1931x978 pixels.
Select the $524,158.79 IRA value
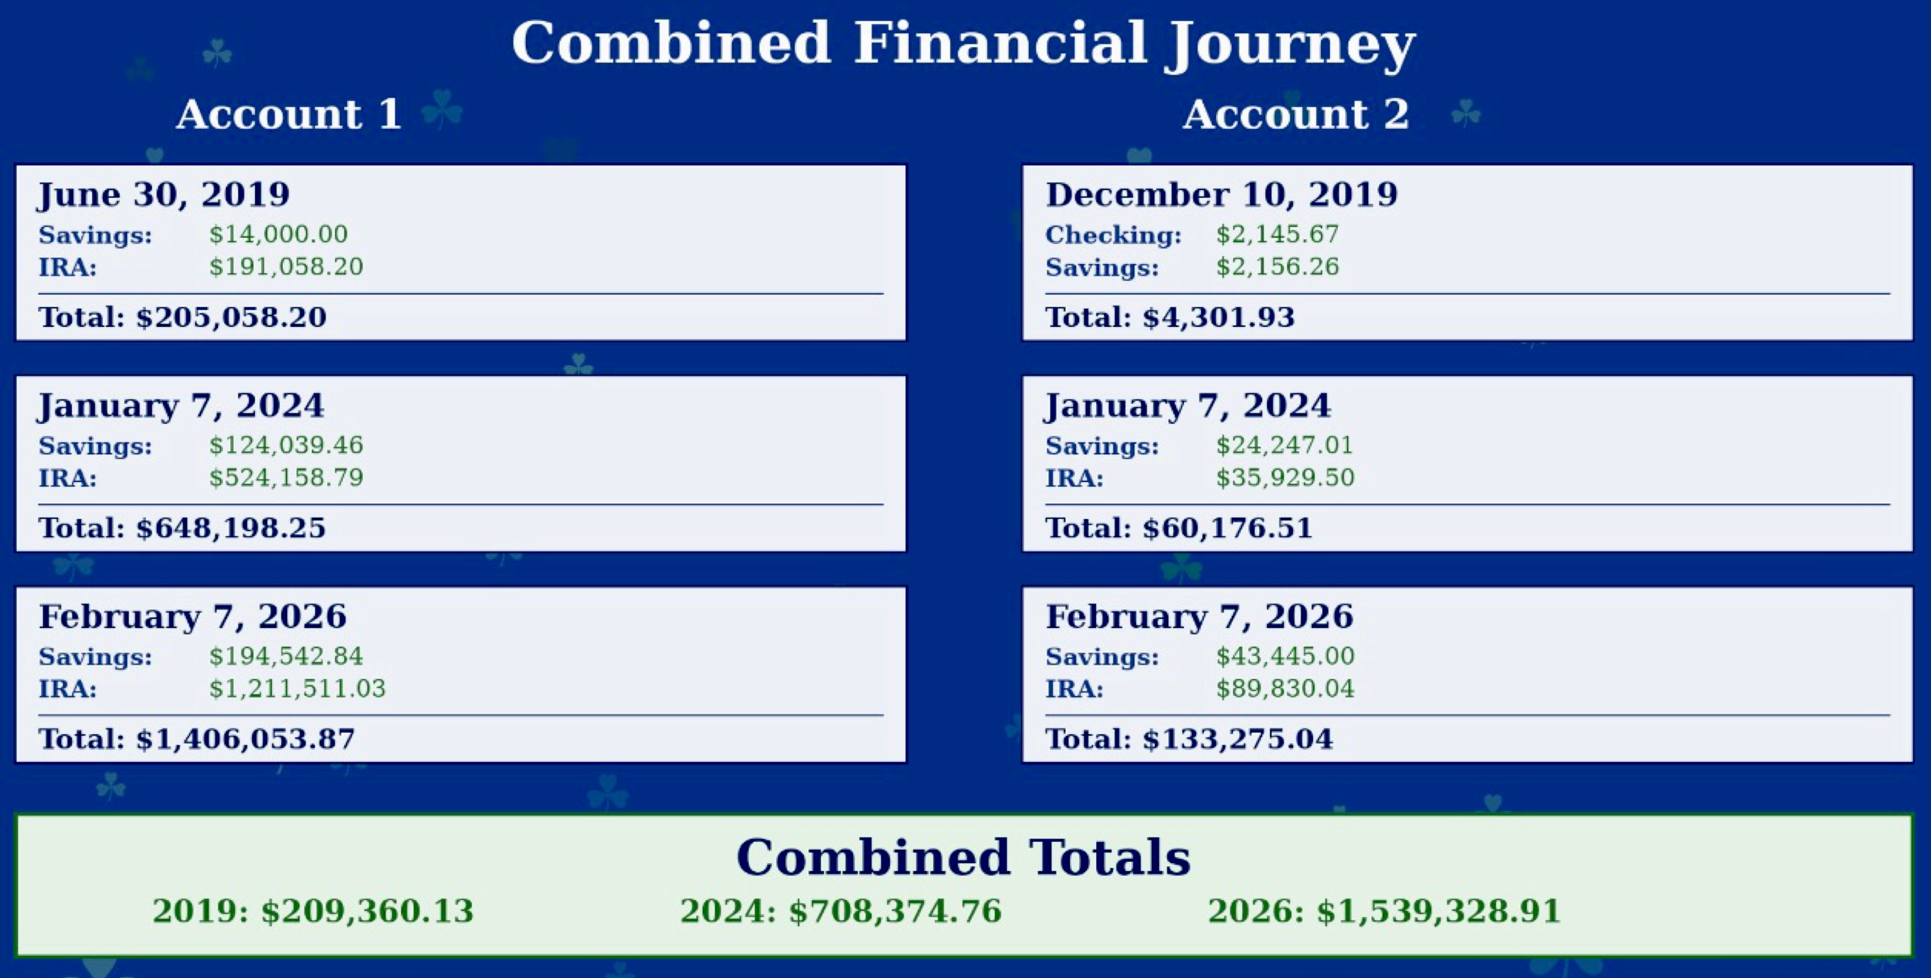coord(286,477)
